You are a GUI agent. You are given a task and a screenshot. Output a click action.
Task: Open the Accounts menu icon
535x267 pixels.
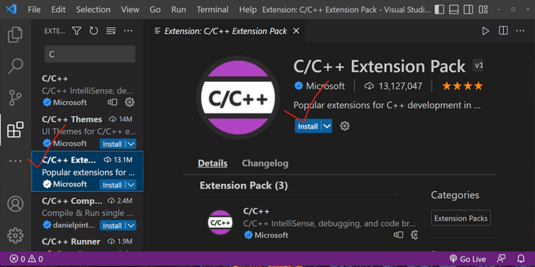(x=15, y=204)
